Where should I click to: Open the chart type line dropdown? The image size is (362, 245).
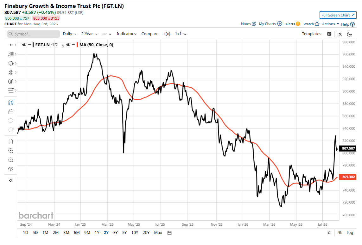(x=107, y=34)
